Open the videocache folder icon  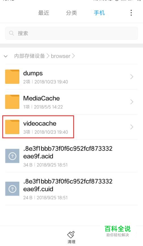(12, 127)
